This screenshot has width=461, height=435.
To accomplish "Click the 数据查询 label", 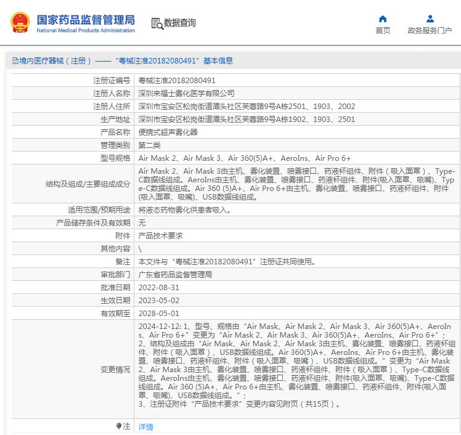I will [179, 23].
